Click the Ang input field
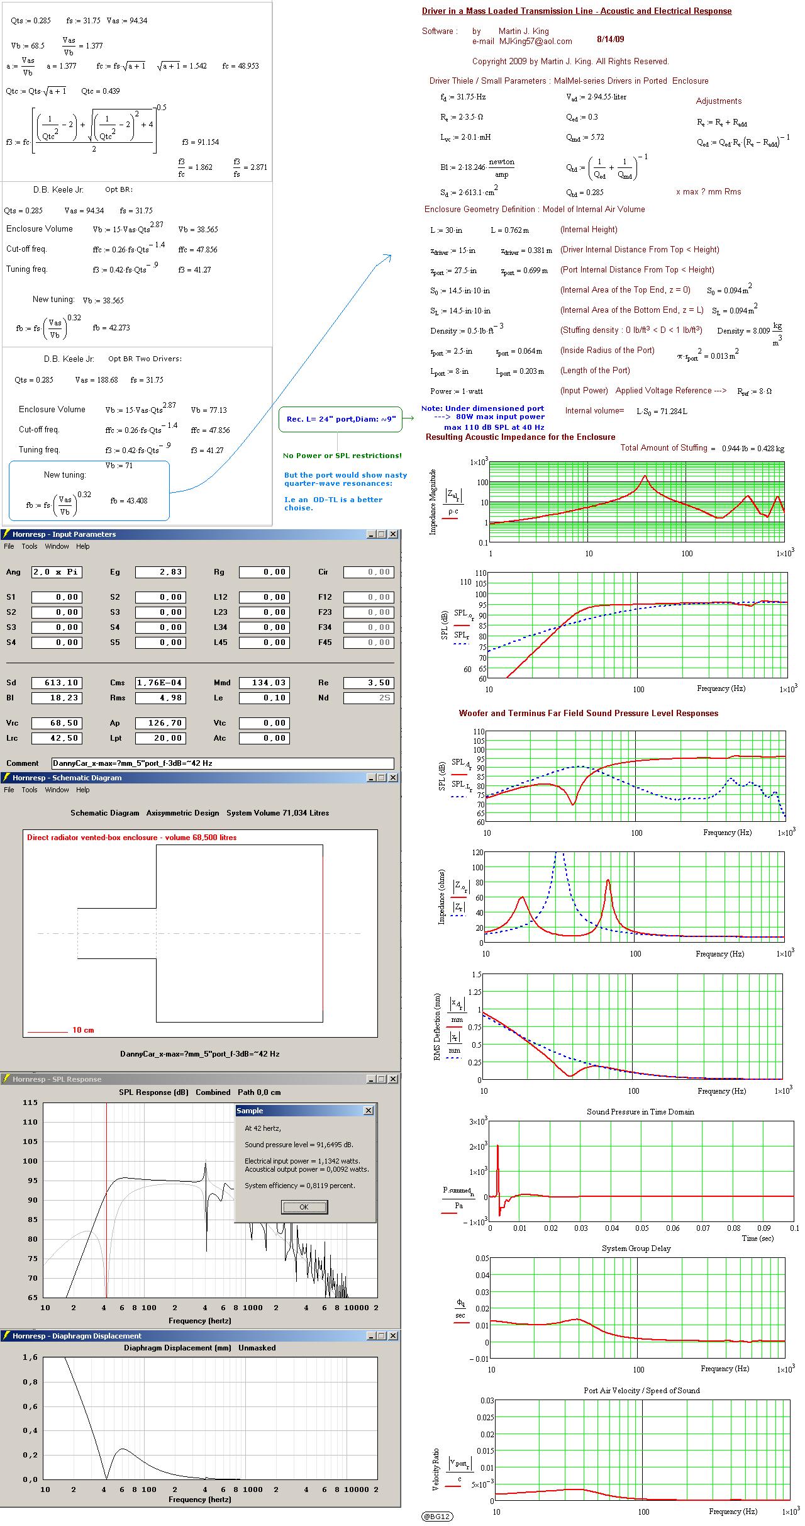Screen dimensions: 805x1526 tap(57, 572)
